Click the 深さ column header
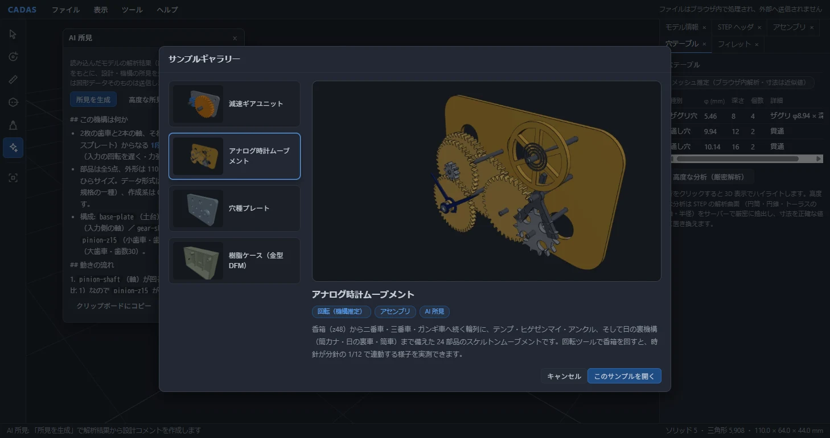The image size is (830, 438). (737, 101)
